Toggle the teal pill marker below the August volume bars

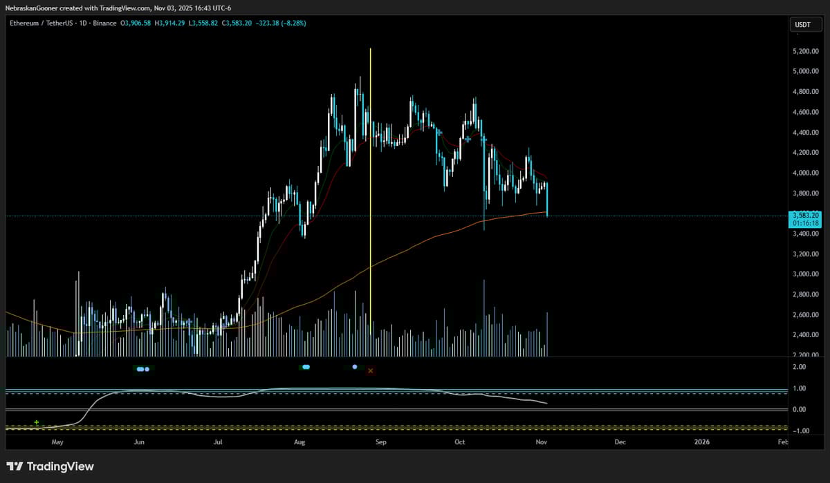(x=305, y=368)
